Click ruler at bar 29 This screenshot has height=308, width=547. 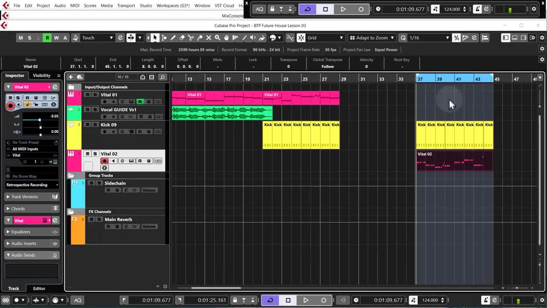coord(343,79)
